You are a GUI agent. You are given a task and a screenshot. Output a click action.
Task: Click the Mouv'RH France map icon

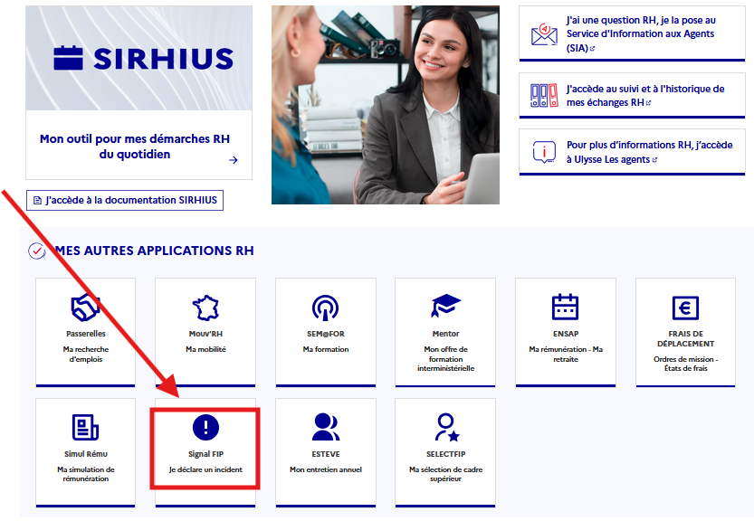(205, 308)
